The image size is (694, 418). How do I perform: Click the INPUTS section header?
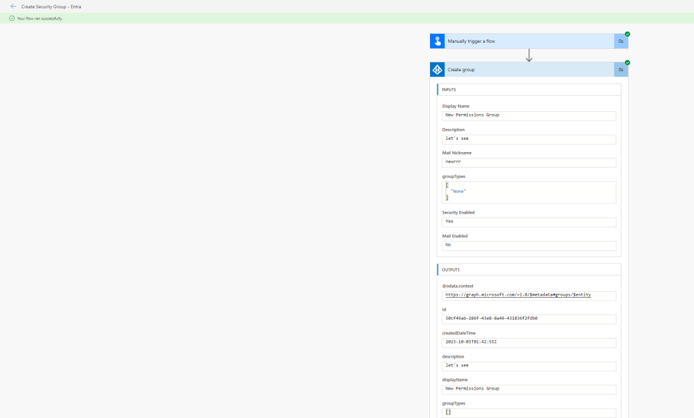coord(449,90)
